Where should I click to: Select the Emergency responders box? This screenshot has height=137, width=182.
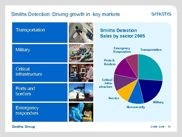point(40,112)
